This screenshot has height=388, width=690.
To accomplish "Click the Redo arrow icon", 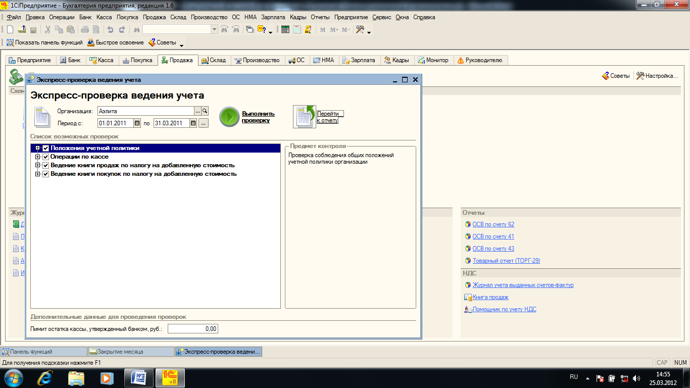I will 122,30.
